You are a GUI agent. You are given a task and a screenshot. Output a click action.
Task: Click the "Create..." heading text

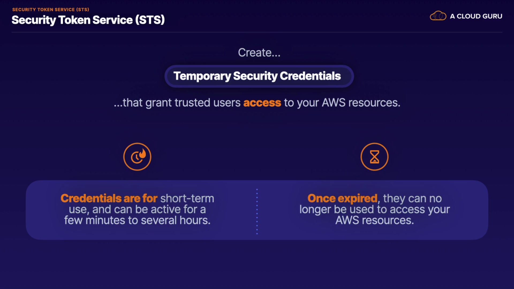259,53
